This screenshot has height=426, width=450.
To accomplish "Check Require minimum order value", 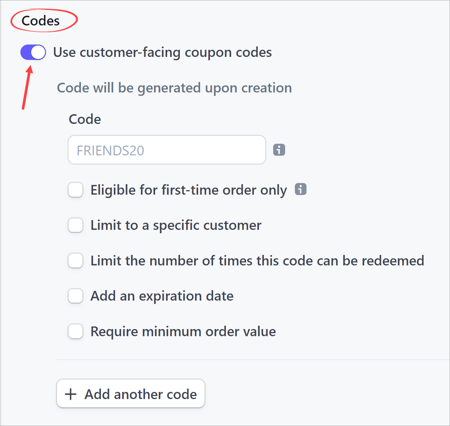I will 75,331.
